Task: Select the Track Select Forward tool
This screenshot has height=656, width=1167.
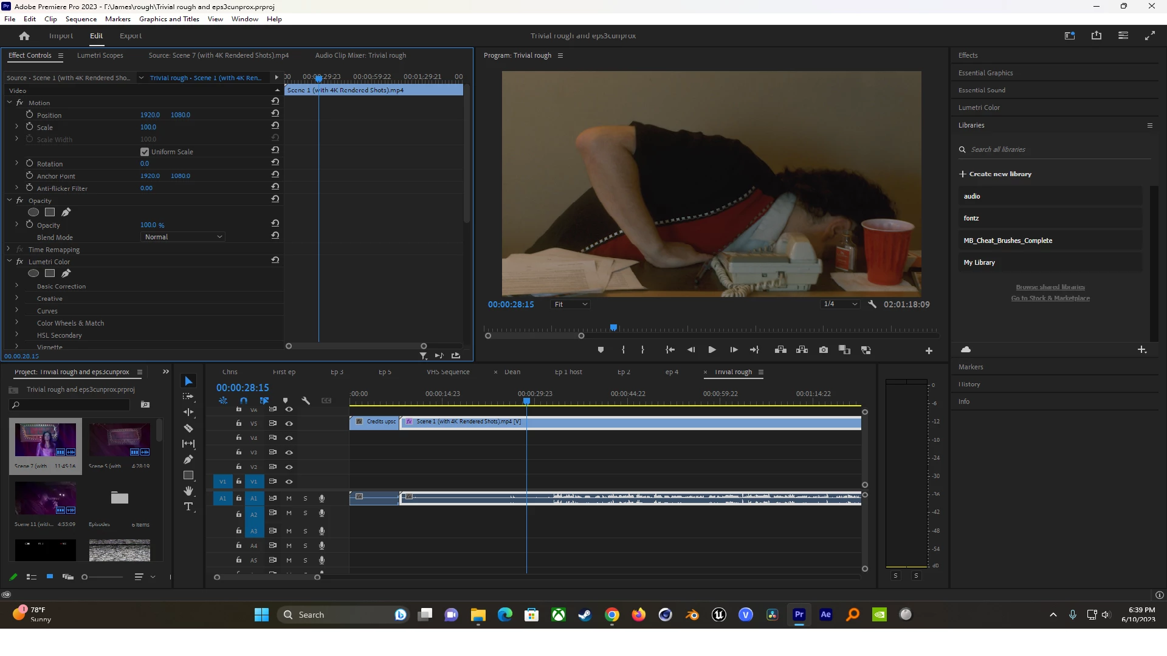Action: pos(188,397)
